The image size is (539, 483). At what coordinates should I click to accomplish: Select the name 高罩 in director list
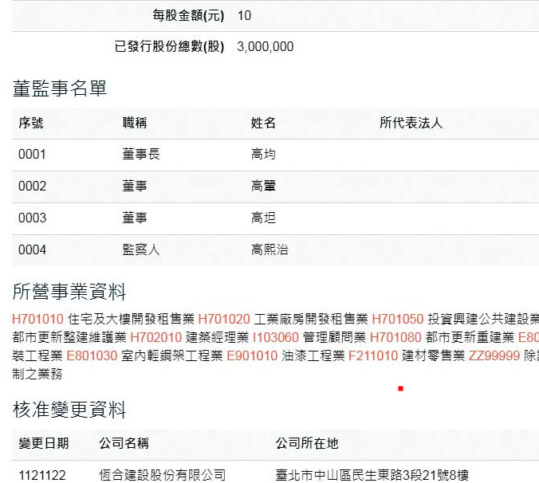pyautogui.click(x=263, y=187)
